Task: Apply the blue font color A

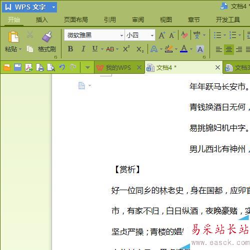Action: 184,49
